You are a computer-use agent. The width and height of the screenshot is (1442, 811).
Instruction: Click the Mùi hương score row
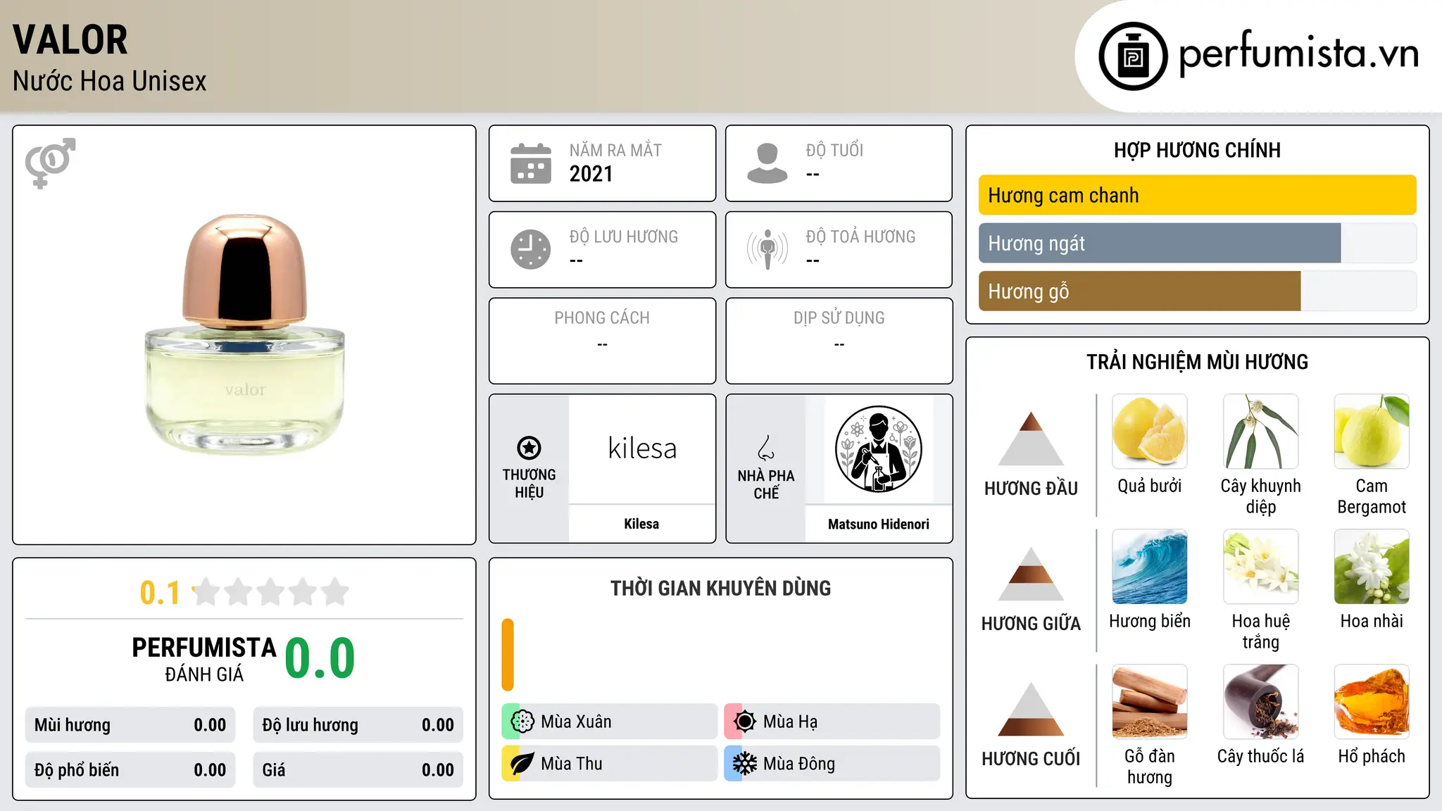click(130, 725)
